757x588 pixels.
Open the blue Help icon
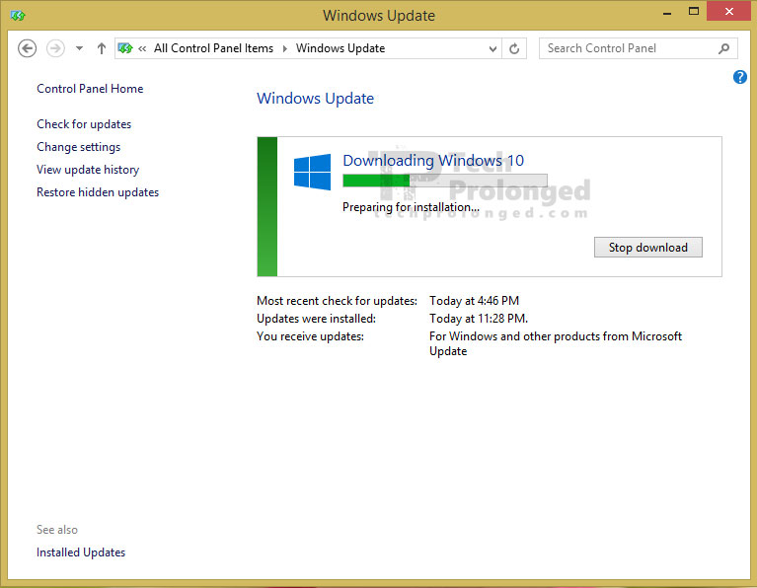tap(739, 77)
